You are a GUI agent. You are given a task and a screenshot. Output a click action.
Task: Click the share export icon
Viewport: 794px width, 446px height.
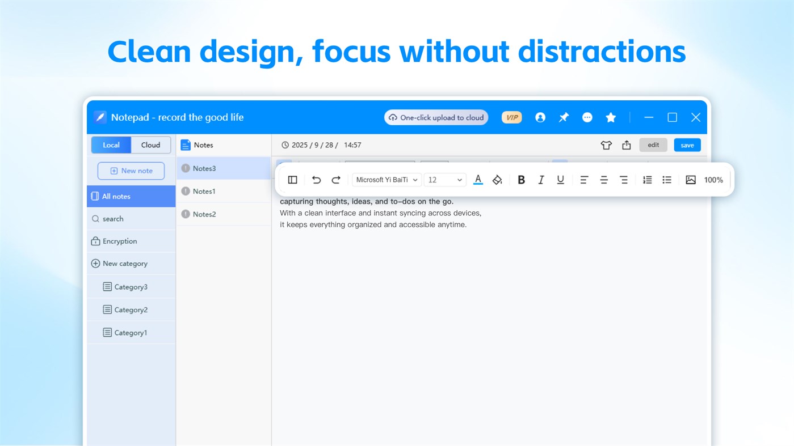pyautogui.click(x=627, y=145)
